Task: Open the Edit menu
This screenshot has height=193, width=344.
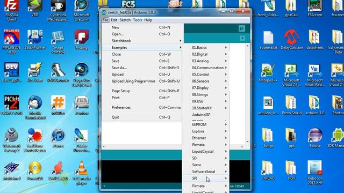Action: 113,20
